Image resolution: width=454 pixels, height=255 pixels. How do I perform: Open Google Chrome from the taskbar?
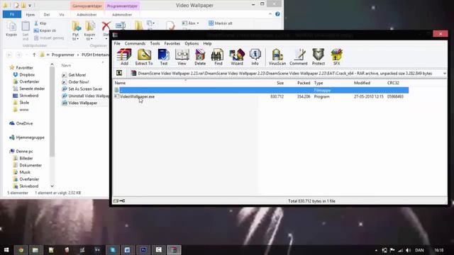tap(21, 250)
